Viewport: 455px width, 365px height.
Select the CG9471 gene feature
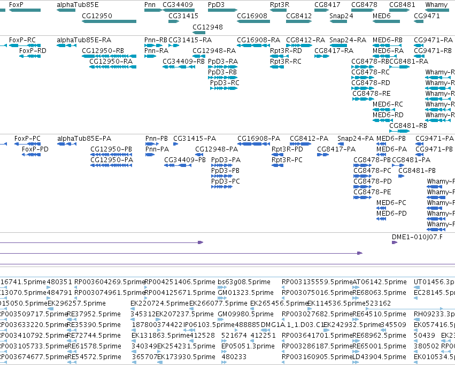click(419, 21)
